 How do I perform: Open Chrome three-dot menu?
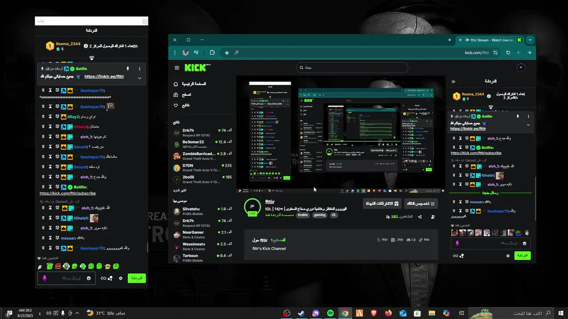175,52
